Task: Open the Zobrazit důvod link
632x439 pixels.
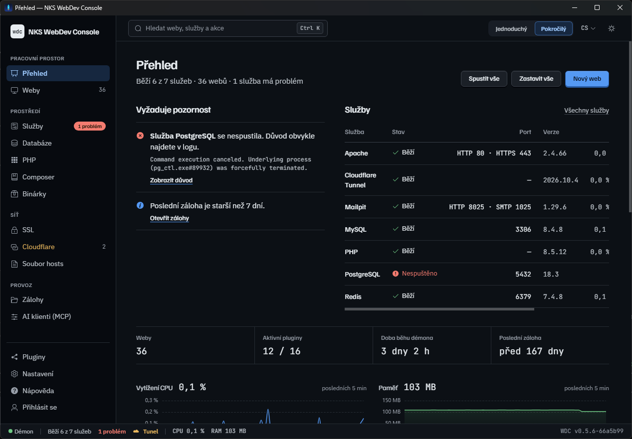Action: pos(171,180)
